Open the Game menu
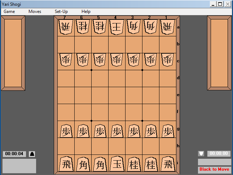 coord(9,12)
